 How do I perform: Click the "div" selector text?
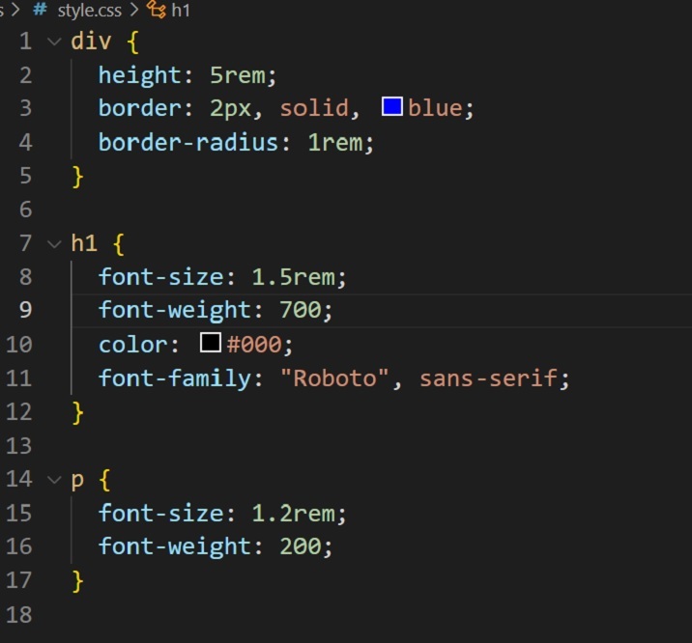[x=92, y=41]
